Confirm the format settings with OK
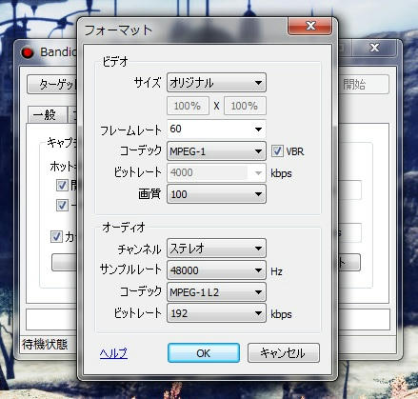418x399 pixels. tap(204, 353)
